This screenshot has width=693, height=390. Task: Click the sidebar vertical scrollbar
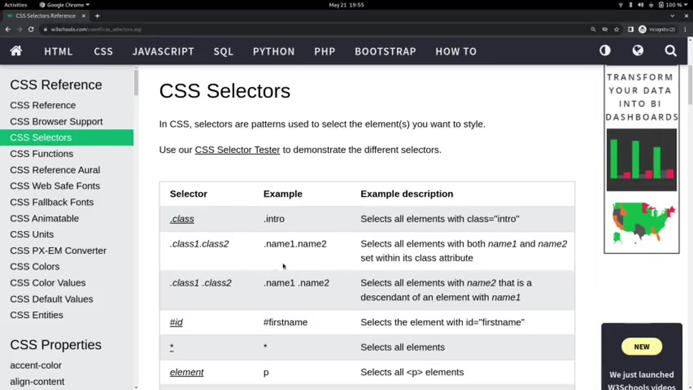tap(136, 82)
